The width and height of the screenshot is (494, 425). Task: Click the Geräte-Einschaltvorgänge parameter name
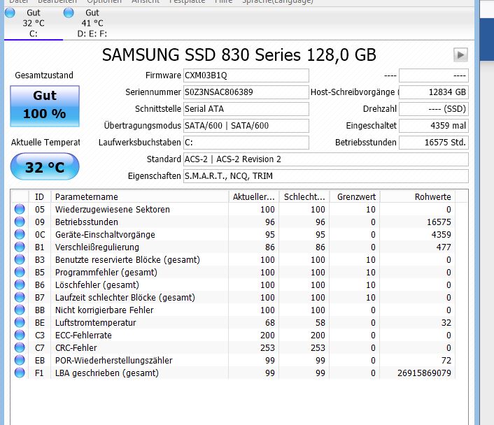tap(105, 235)
